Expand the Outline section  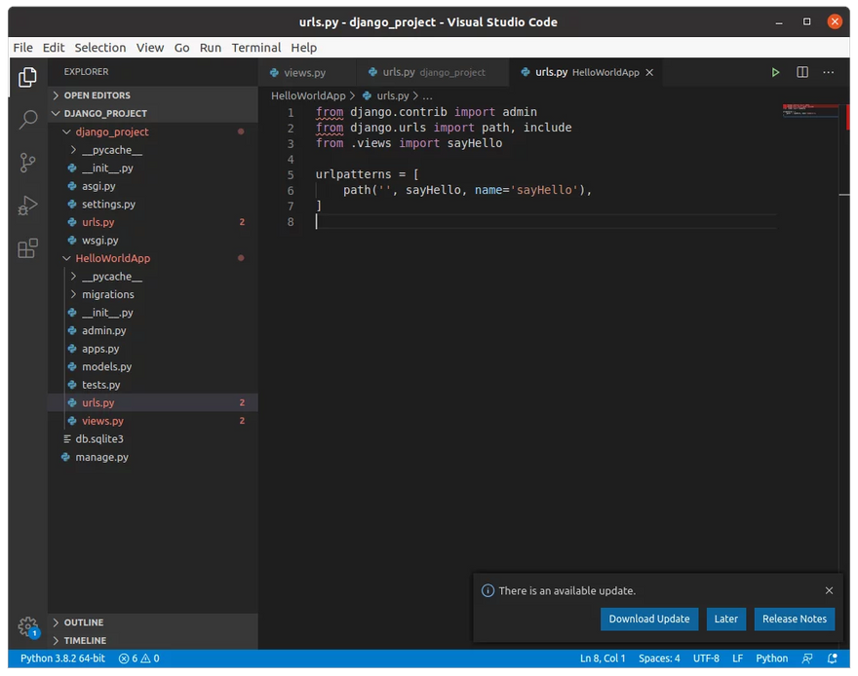(84, 622)
